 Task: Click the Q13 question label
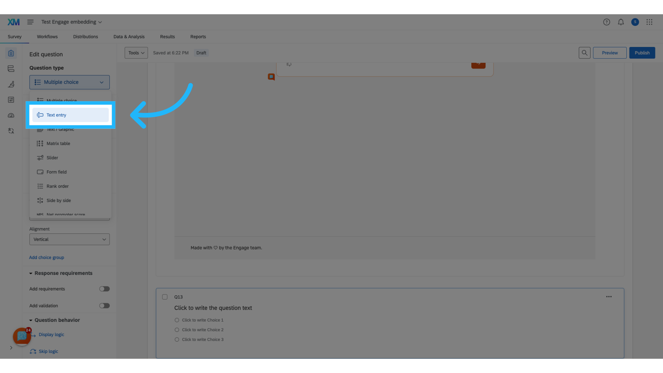pyautogui.click(x=178, y=297)
